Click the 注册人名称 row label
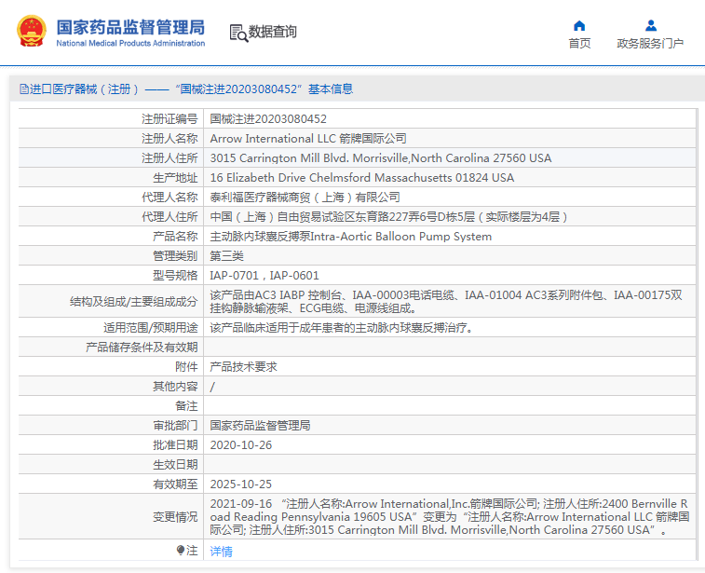The width and height of the screenshot is (705, 573). click(169, 139)
